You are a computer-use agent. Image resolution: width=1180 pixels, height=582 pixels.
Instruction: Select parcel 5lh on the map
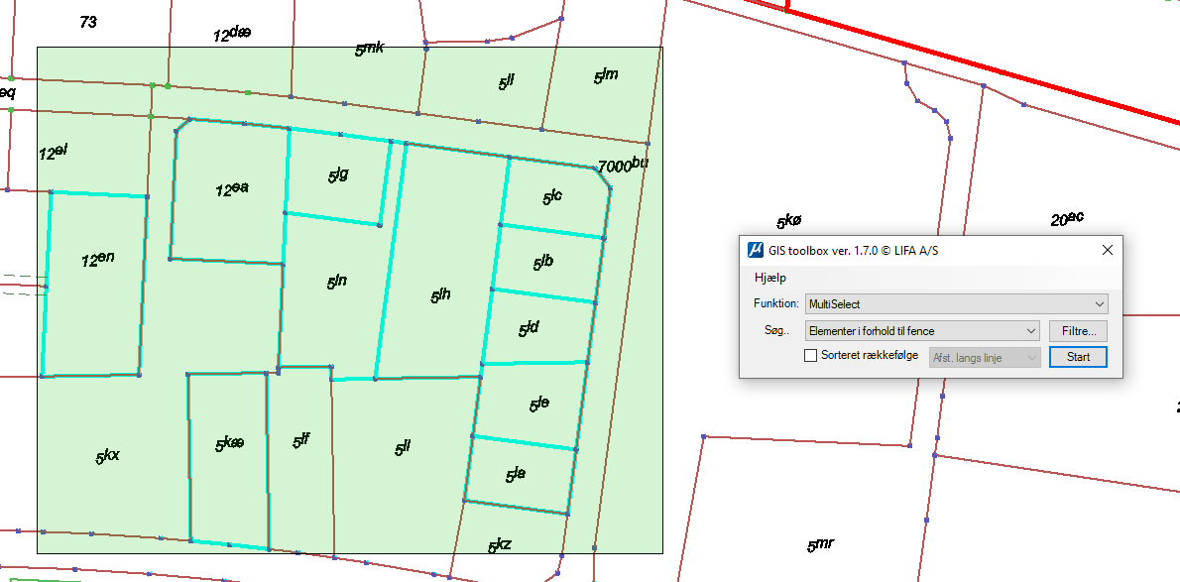(x=440, y=294)
